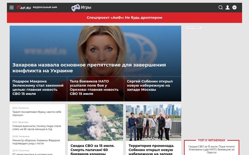The width and height of the screenshot is (249, 155).
Task: Open the ФЕДЕРАЛЬНЫЙ АИФ region selector
Action: point(45,7)
